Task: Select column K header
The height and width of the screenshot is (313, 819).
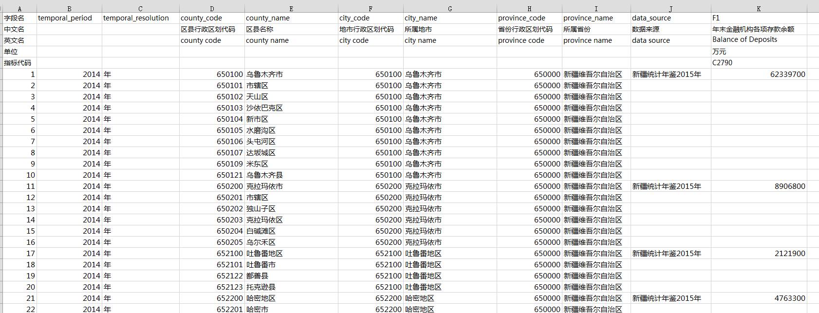Action: [759, 9]
